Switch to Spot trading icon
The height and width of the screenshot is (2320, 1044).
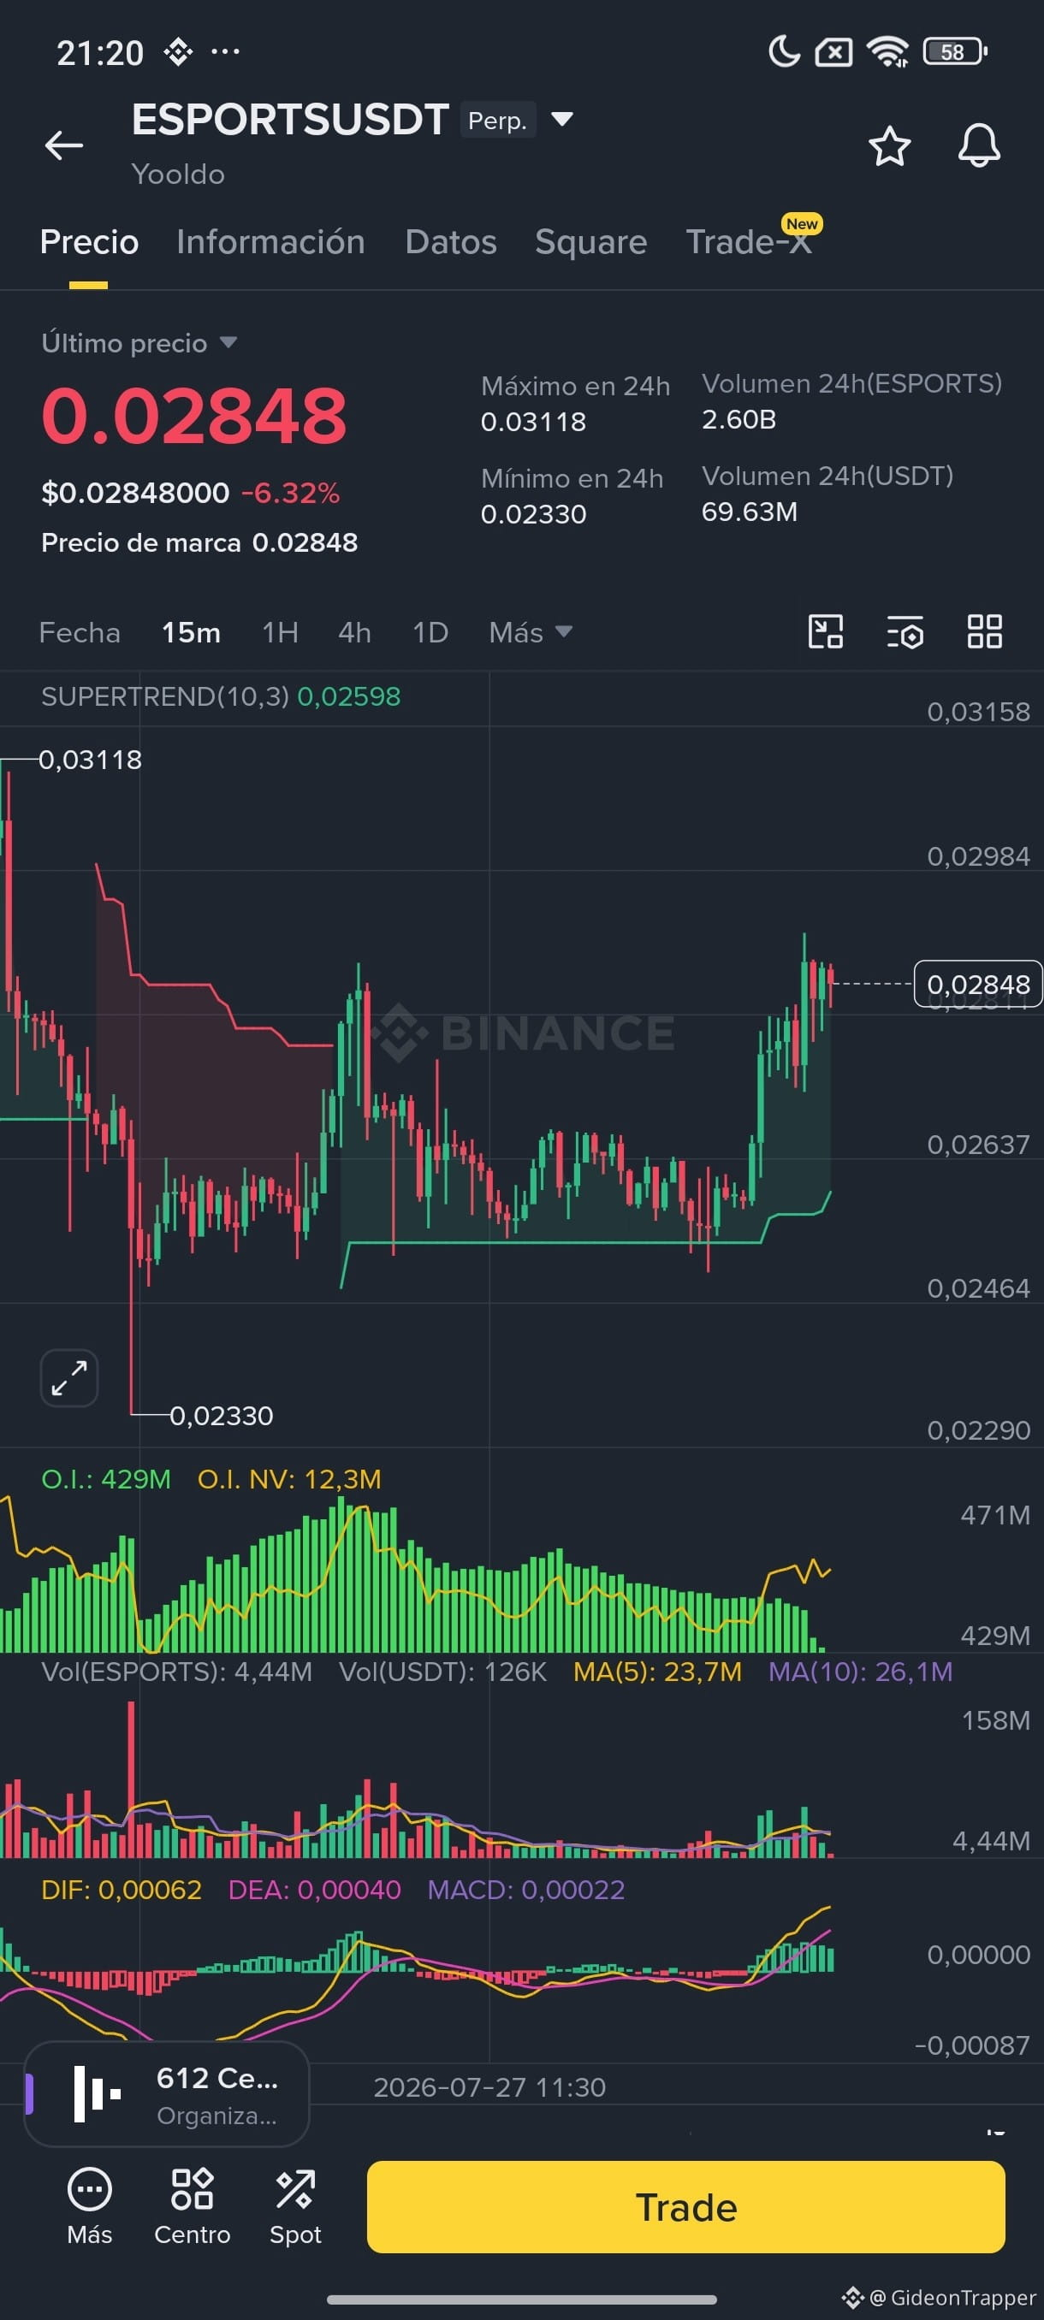pyautogui.click(x=295, y=2207)
